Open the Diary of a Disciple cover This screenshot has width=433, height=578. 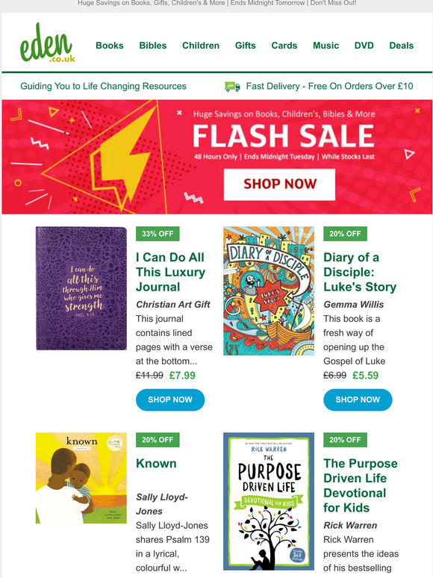[x=269, y=290]
